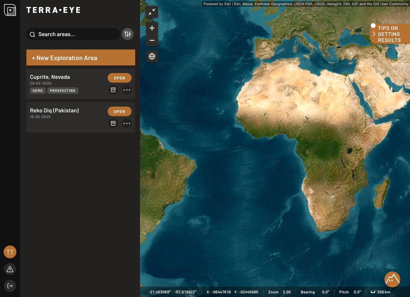Click the DEMO tag
The image size is (410, 297).
click(x=38, y=91)
